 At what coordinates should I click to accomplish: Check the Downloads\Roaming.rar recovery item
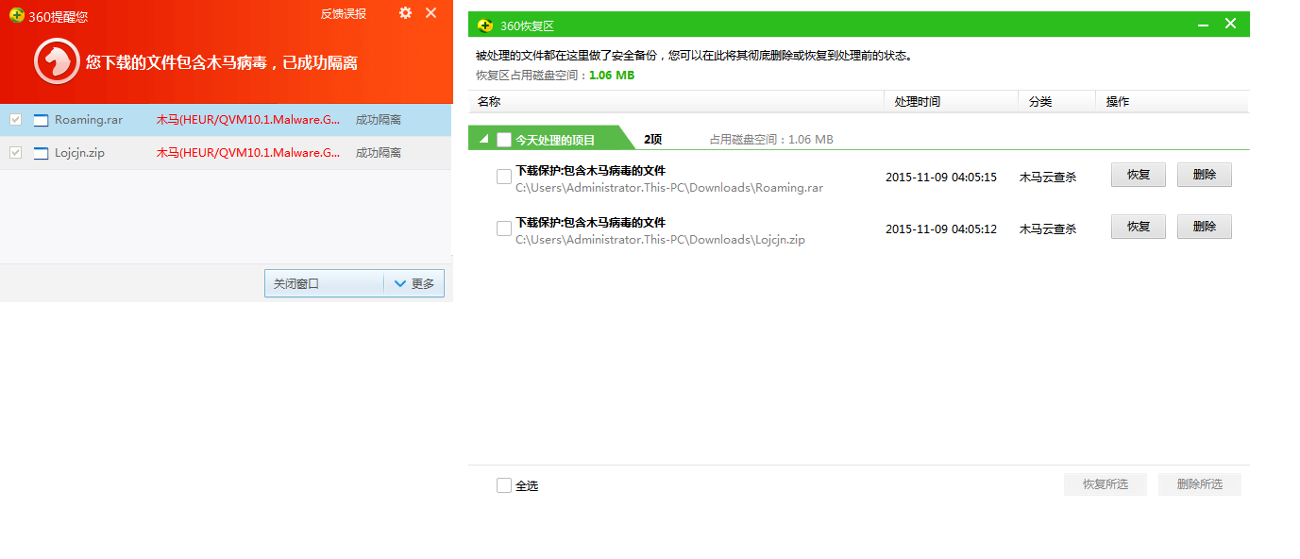click(504, 177)
